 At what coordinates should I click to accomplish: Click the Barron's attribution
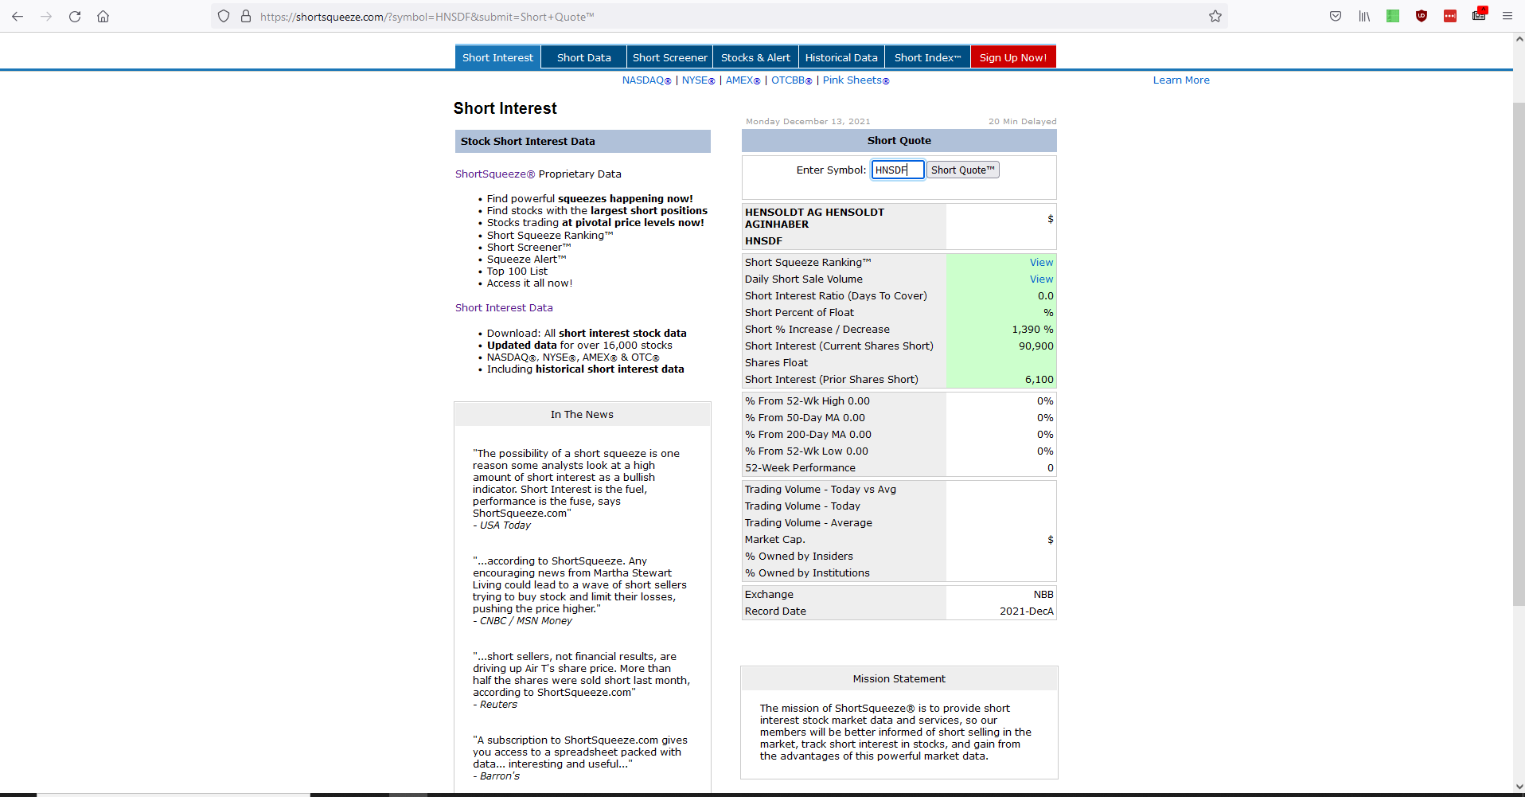496,776
